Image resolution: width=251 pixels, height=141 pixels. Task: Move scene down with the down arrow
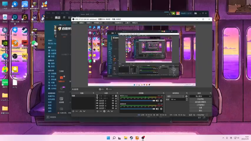click(x=84, y=111)
